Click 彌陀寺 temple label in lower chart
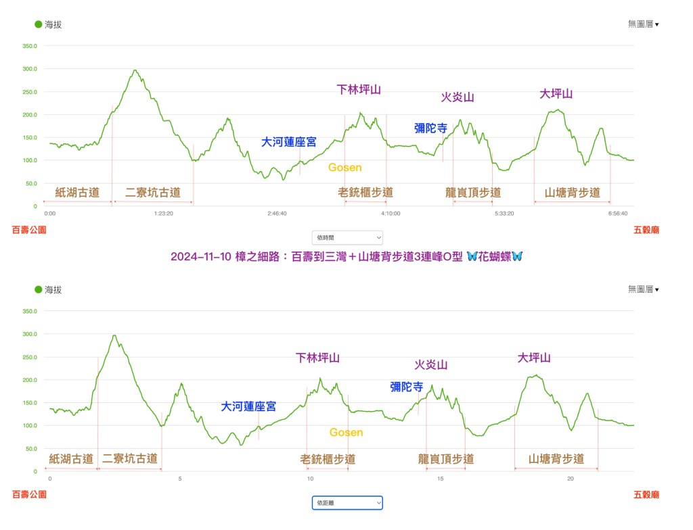Image resolution: width=693 pixels, height=530 pixels. point(406,387)
